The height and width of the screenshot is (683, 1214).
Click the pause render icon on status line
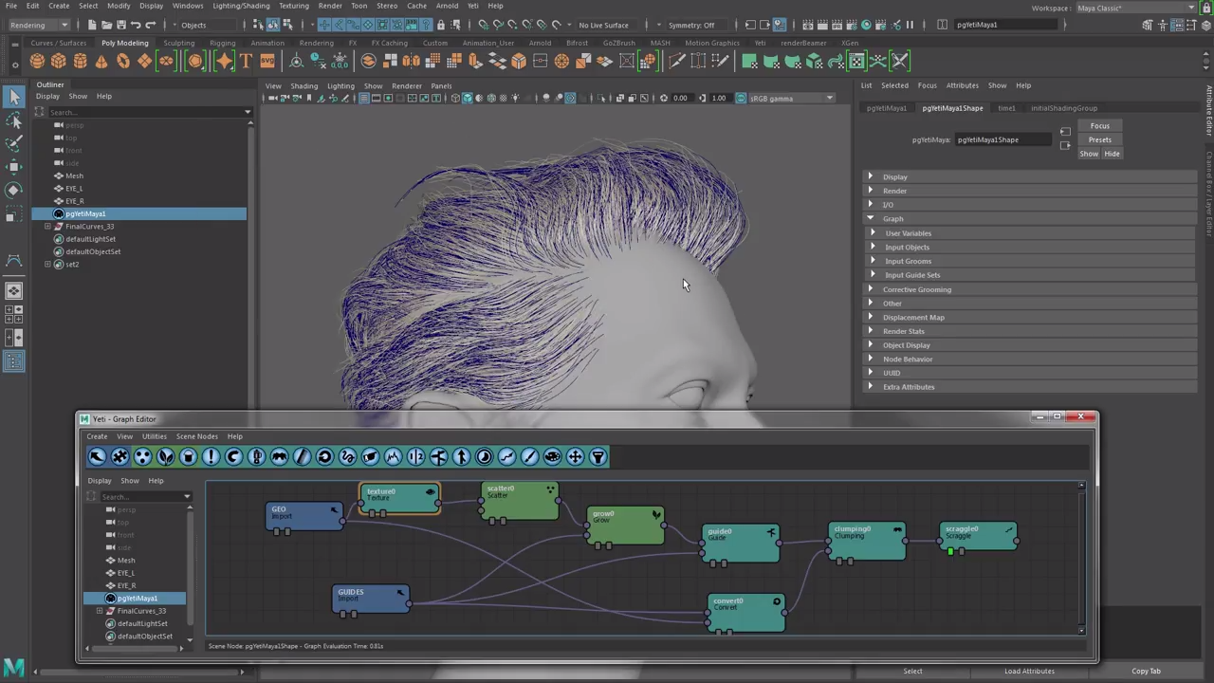tap(910, 25)
